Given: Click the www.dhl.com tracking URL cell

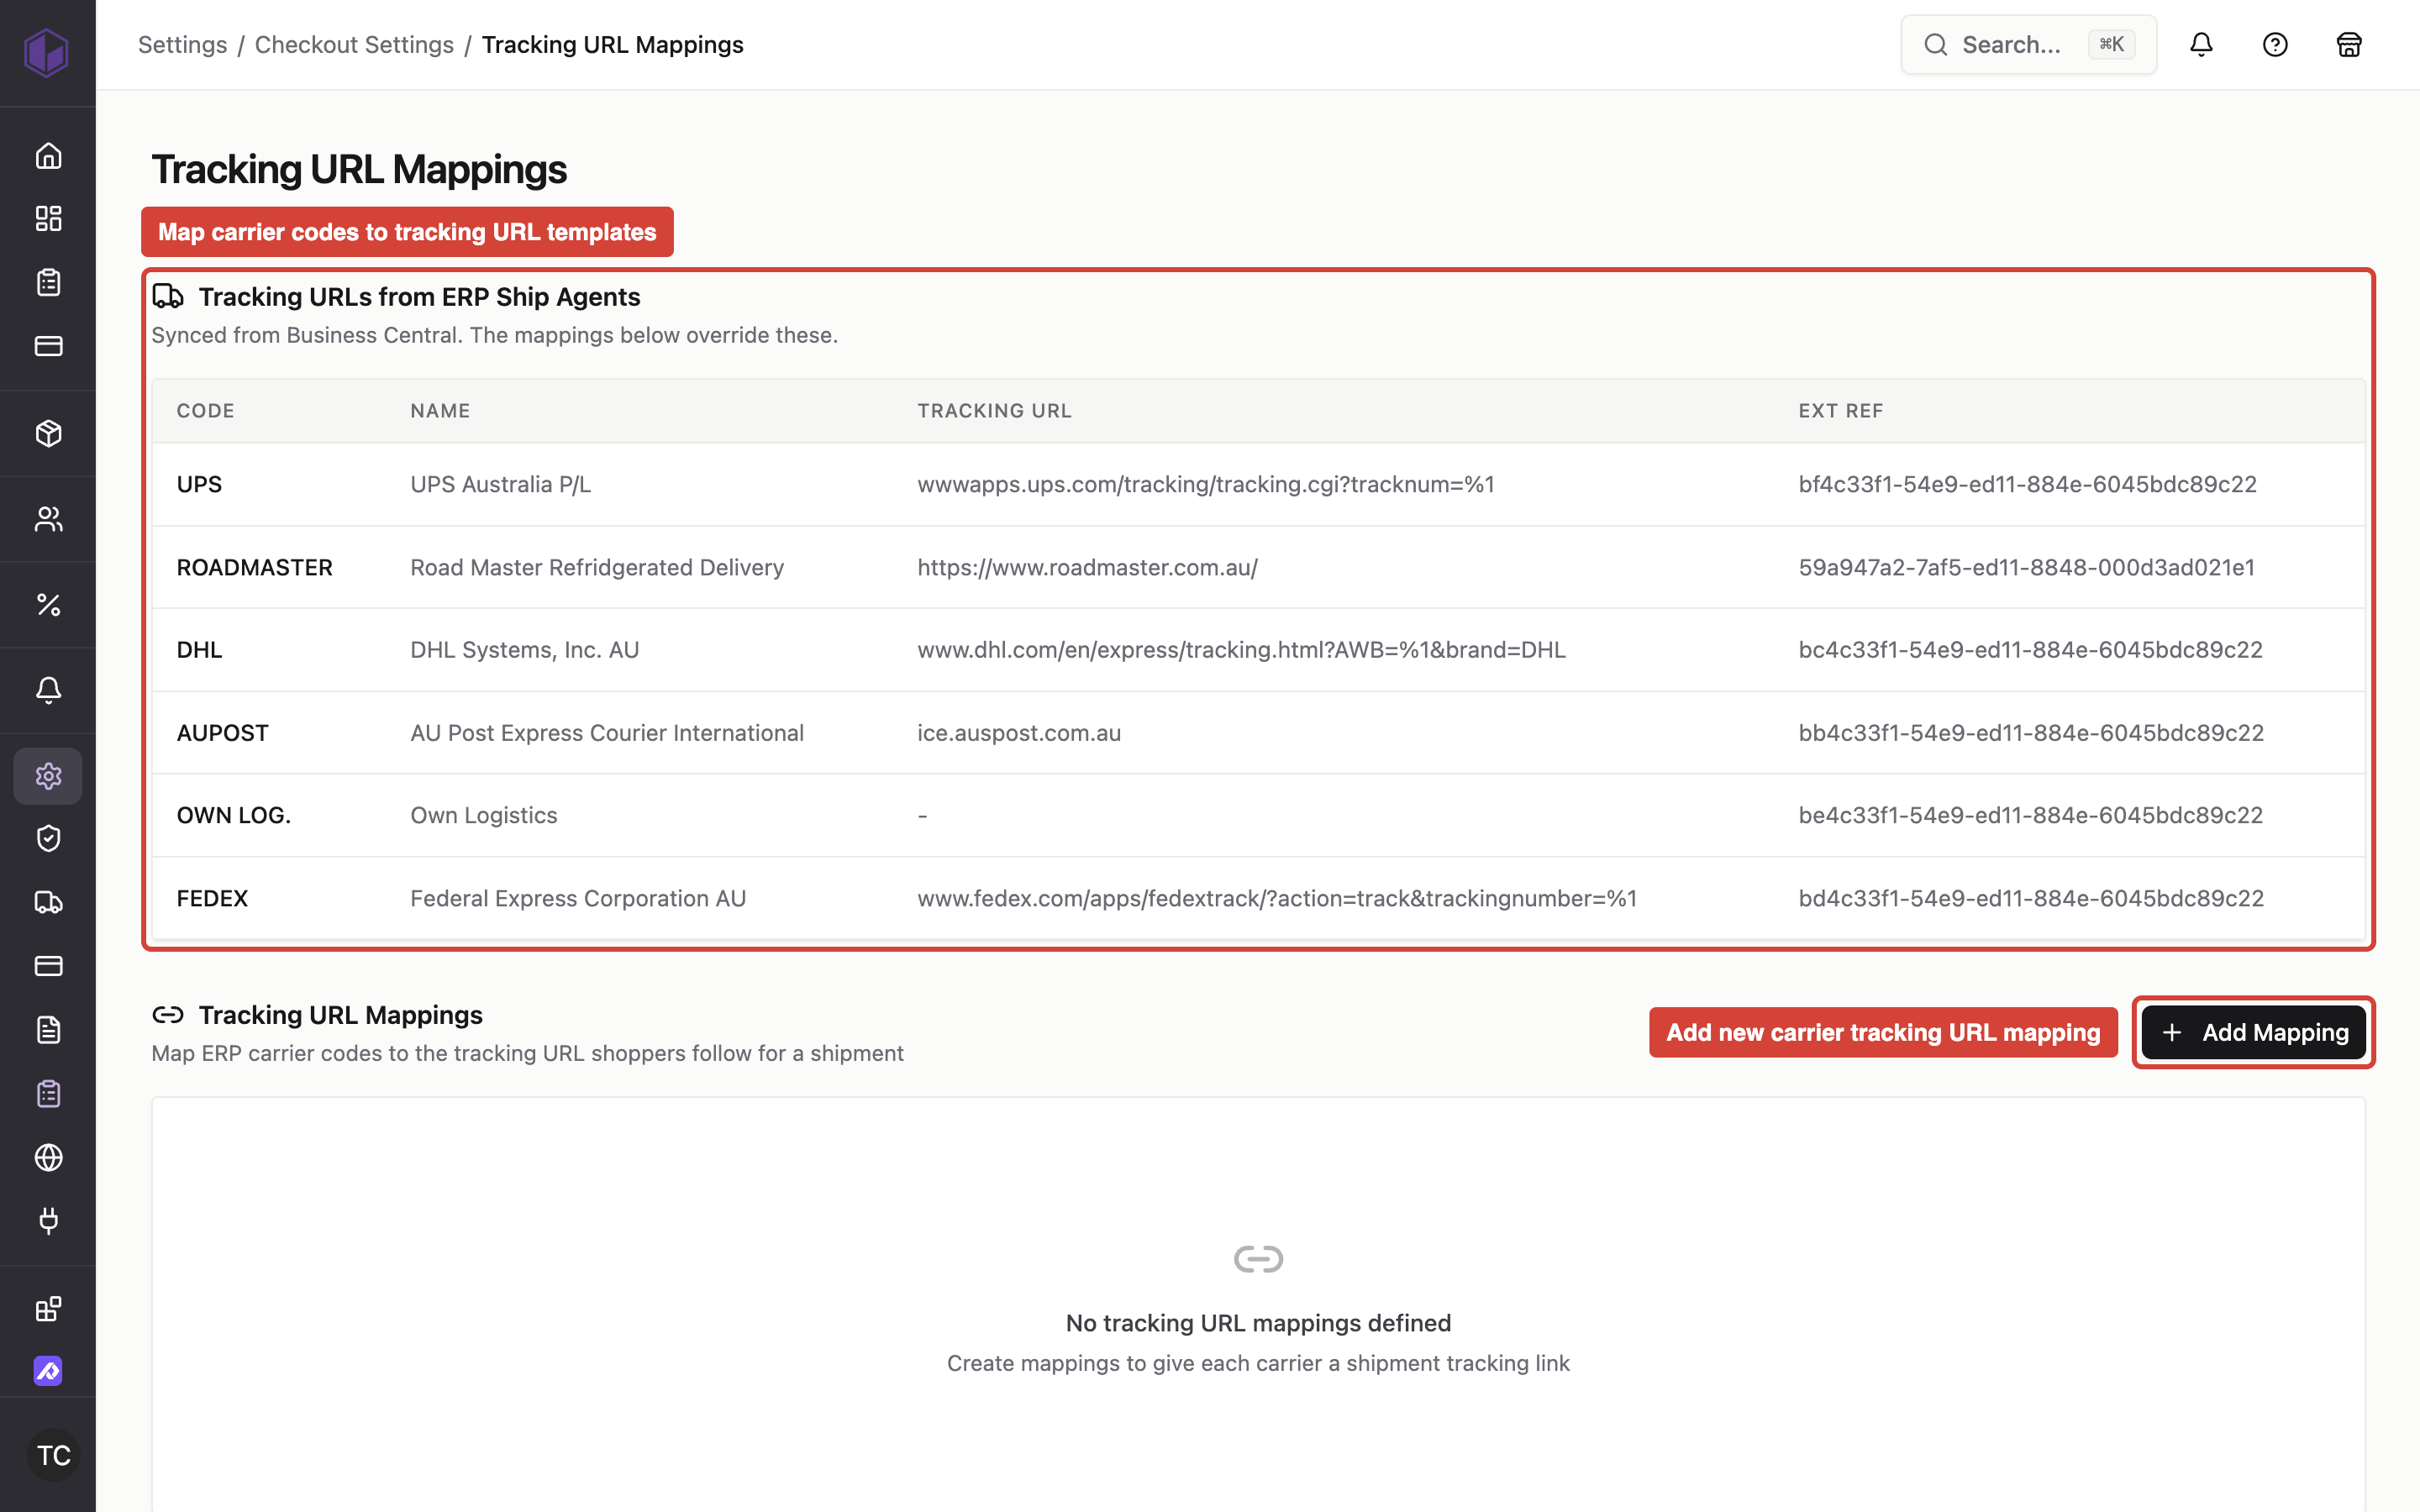Looking at the screenshot, I should pyautogui.click(x=1241, y=650).
